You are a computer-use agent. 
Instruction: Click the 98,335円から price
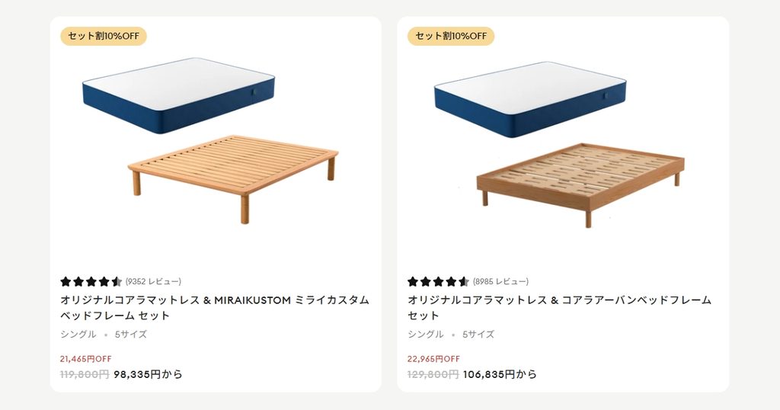149,374
